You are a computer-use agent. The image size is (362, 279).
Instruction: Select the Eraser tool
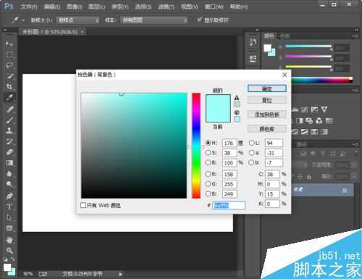tap(9, 152)
